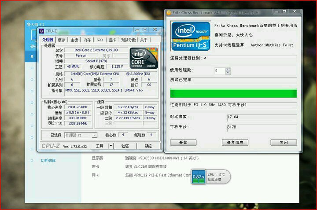Open the SPD tab in CPU-Z

point(100,40)
